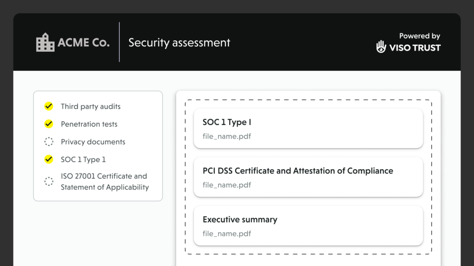Select the Penetration tests checklist item

coord(89,124)
